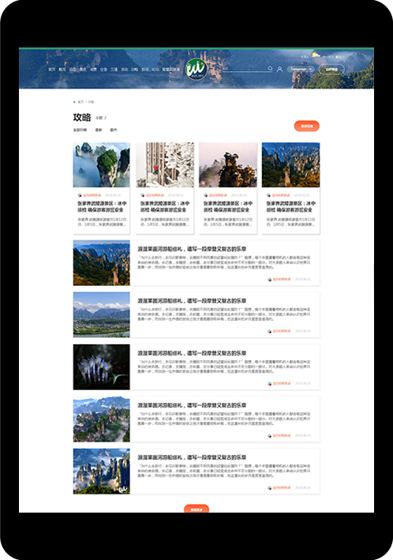The width and height of the screenshot is (393, 560).
Task: Open the snowy cliff elevator thumbnail card
Action: coord(165,164)
